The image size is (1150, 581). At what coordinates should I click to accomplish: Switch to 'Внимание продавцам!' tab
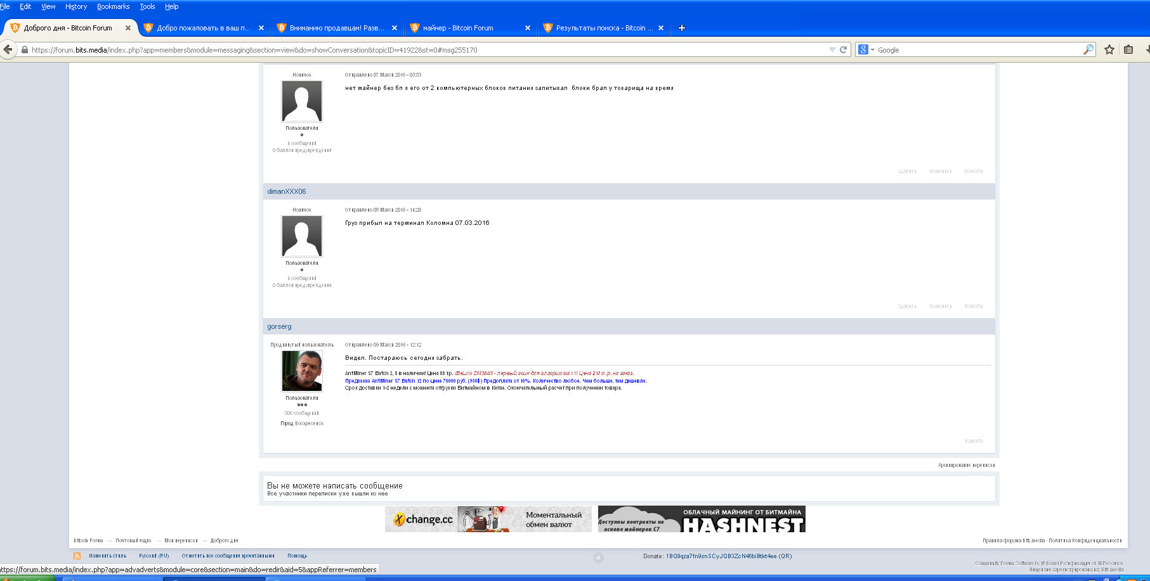336,28
